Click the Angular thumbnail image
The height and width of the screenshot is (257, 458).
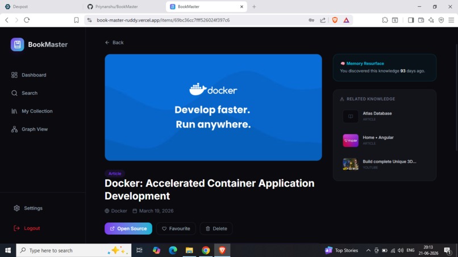(x=351, y=140)
